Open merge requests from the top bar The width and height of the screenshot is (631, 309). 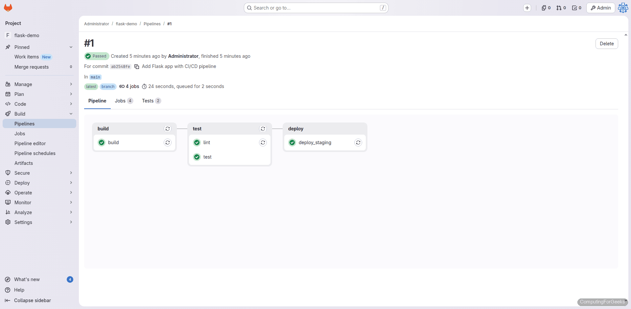point(561,8)
